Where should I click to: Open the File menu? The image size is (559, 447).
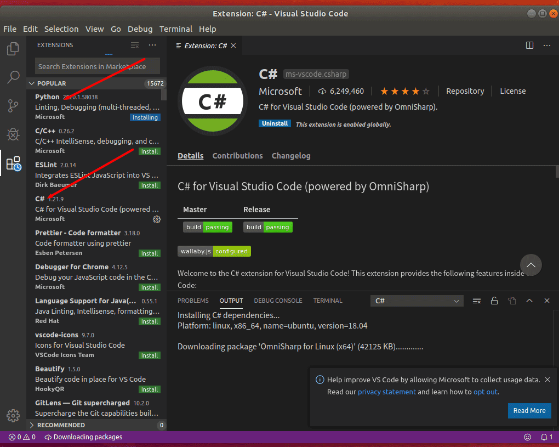click(x=10, y=29)
